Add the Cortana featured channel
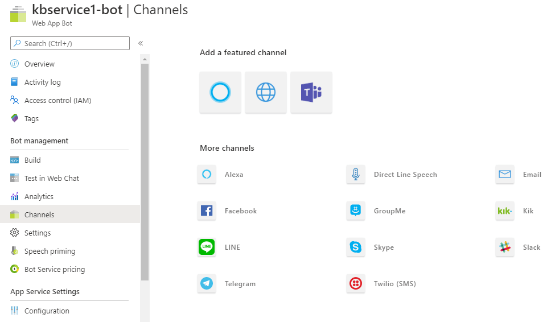Image resolution: width=551 pixels, height=322 pixels. tap(220, 92)
